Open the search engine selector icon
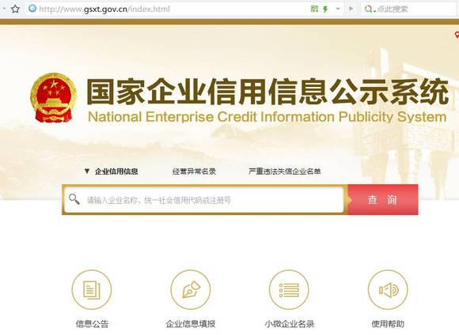Image resolution: width=459 pixels, height=335 pixels. [x=369, y=9]
